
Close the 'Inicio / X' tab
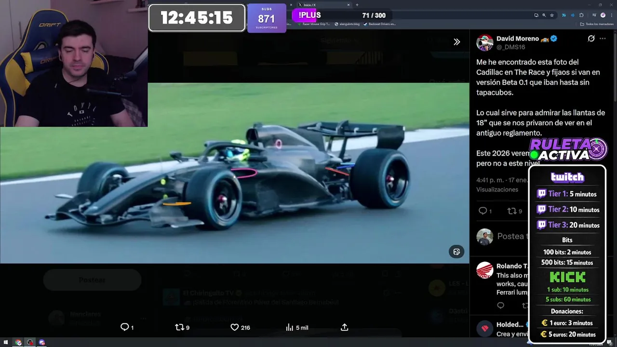[349, 5]
